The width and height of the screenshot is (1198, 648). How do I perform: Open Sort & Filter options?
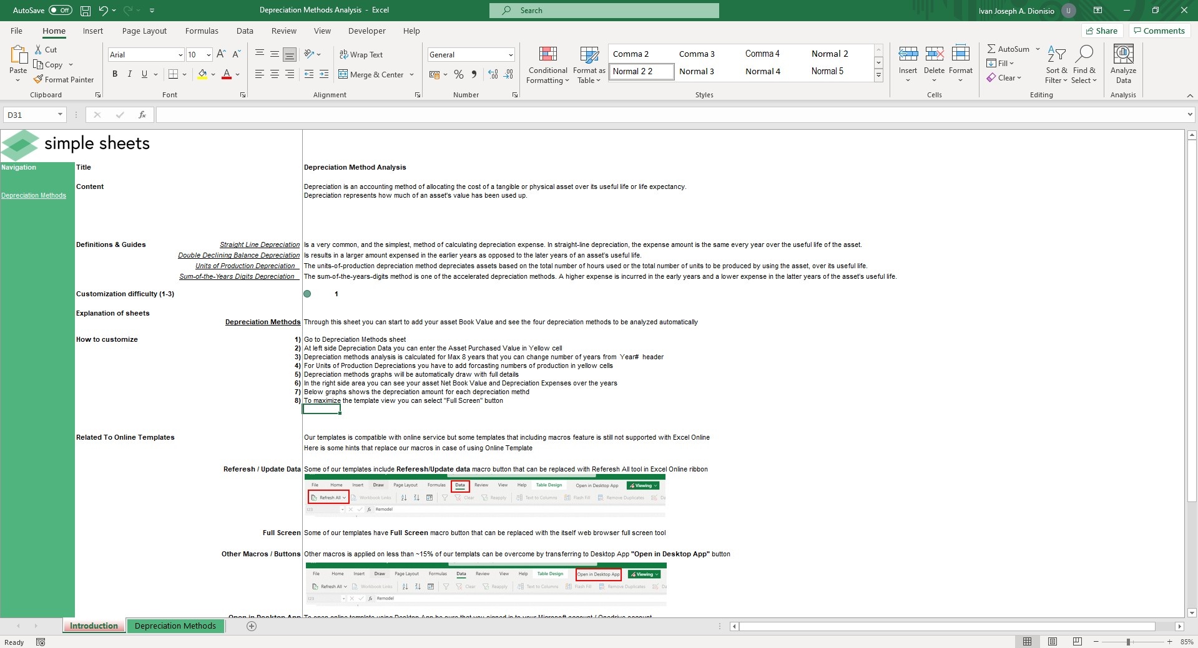1056,64
